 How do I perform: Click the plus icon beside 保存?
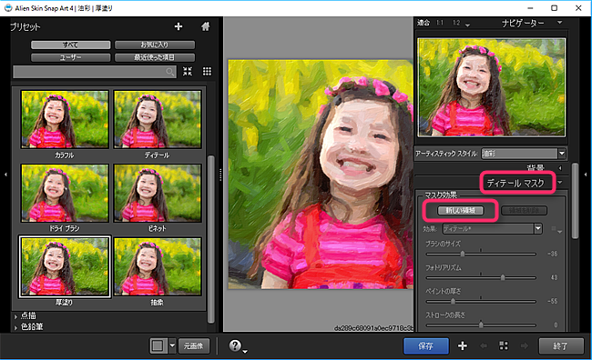(462, 345)
